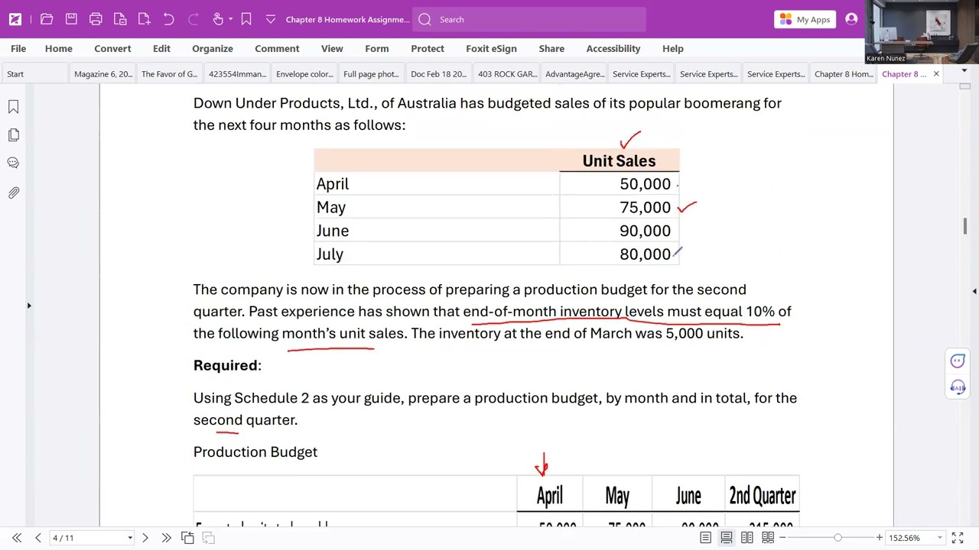Toggle continuous page view mode

click(x=727, y=538)
